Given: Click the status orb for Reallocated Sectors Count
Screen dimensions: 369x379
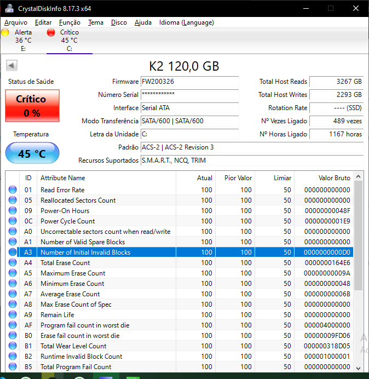Looking at the screenshot, I should point(13,200).
